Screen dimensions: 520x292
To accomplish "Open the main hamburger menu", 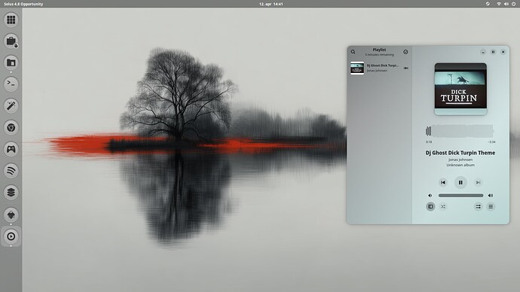I will point(491,207).
